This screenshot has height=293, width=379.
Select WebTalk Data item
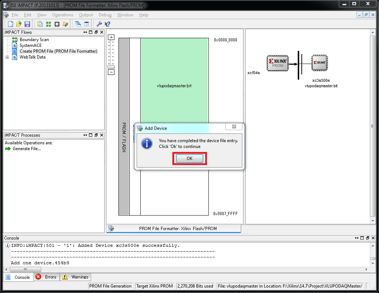(x=32, y=57)
